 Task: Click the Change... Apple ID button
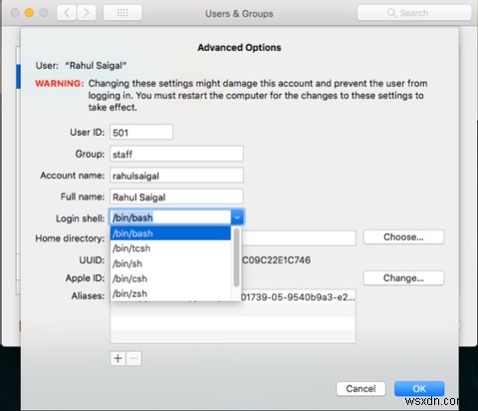click(x=403, y=278)
